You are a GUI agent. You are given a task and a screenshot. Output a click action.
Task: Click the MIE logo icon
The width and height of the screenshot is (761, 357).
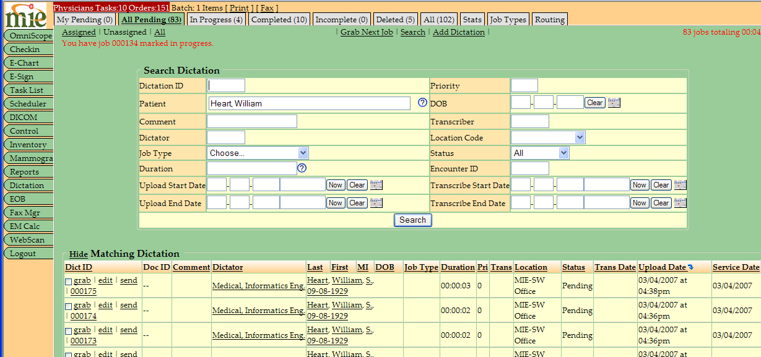[x=25, y=15]
